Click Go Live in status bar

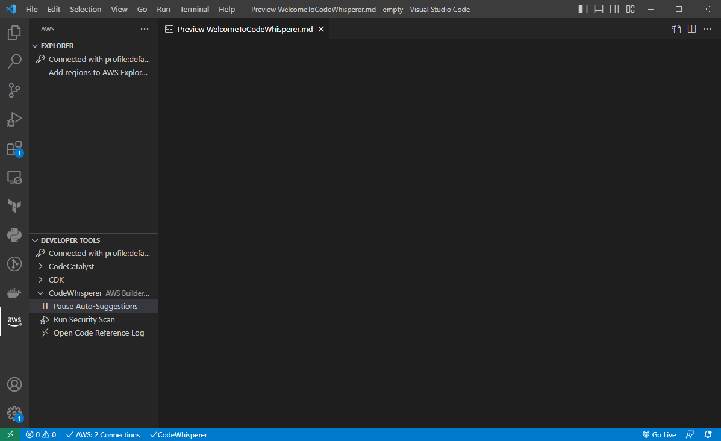click(659, 434)
